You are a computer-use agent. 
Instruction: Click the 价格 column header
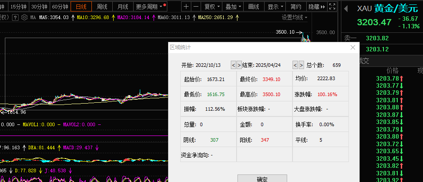[x=392, y=70]
